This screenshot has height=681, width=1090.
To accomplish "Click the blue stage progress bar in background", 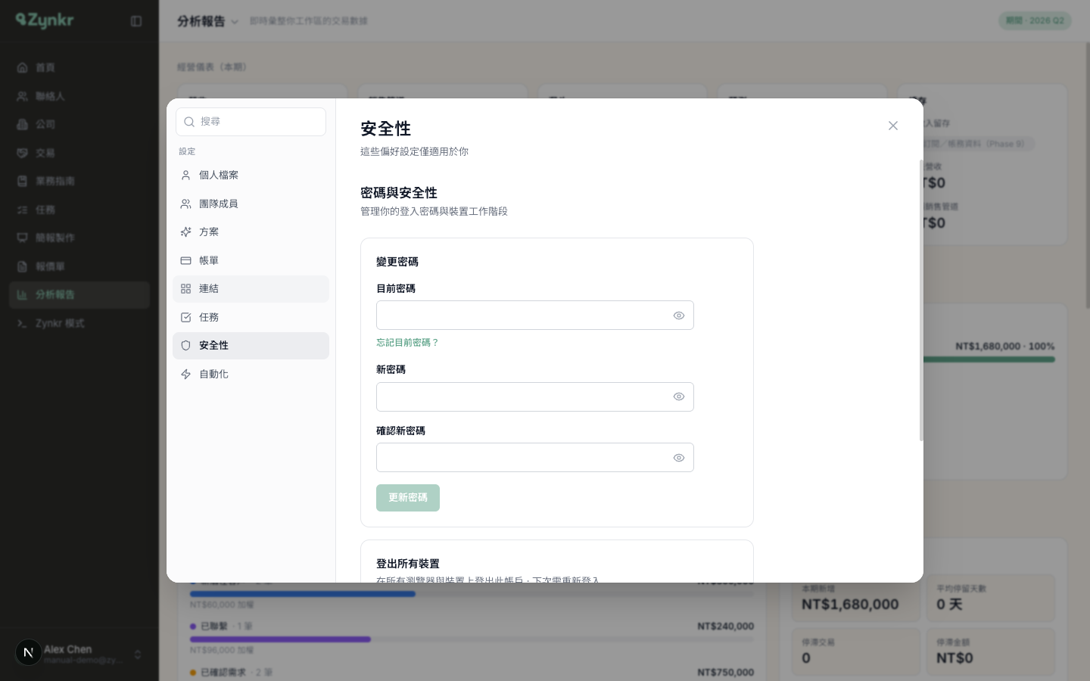I will [303, 594].
